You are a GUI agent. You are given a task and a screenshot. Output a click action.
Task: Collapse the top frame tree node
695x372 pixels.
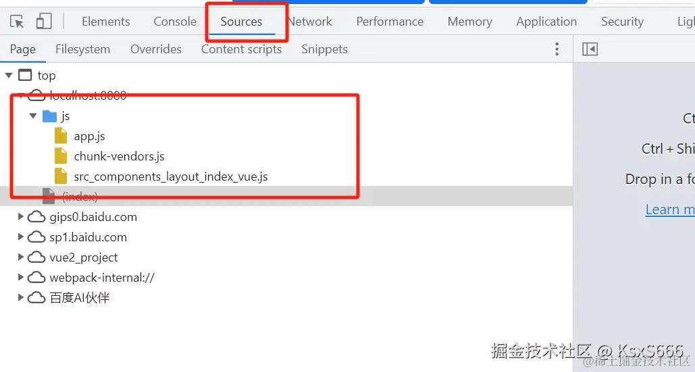click(8, 75)
